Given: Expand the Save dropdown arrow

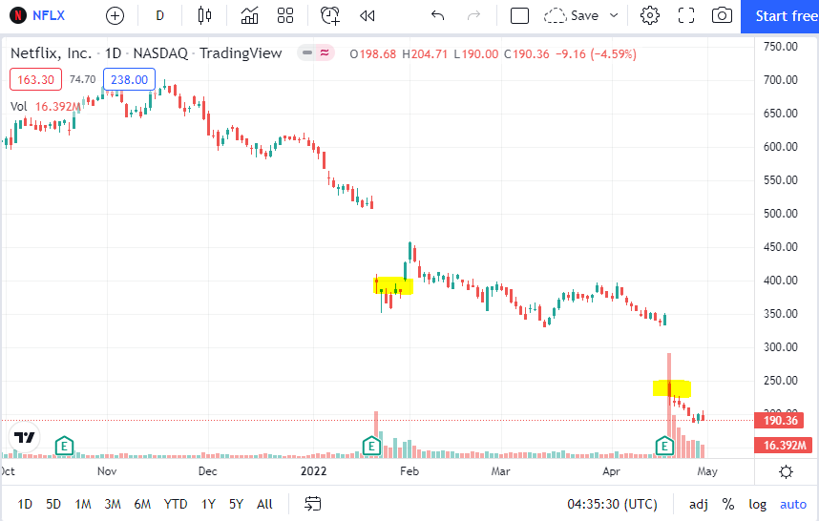Looking at the screenshot, I should (615, 15).
